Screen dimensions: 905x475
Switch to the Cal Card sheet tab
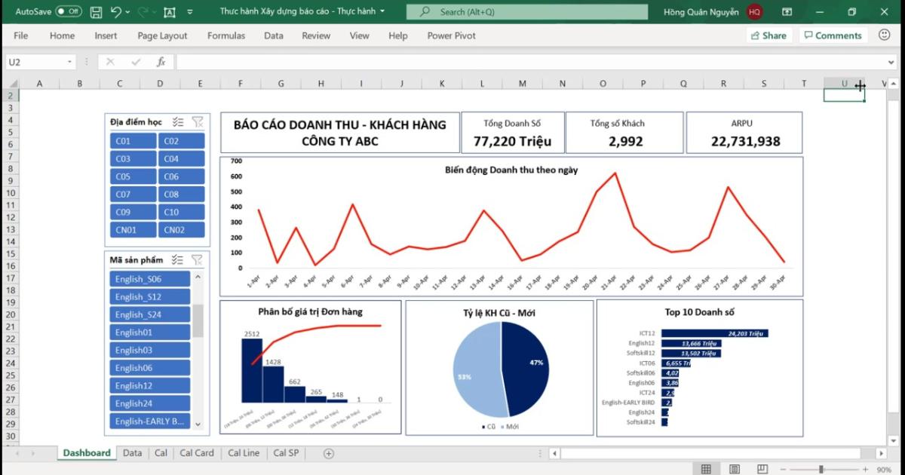[x=197, y=453]
